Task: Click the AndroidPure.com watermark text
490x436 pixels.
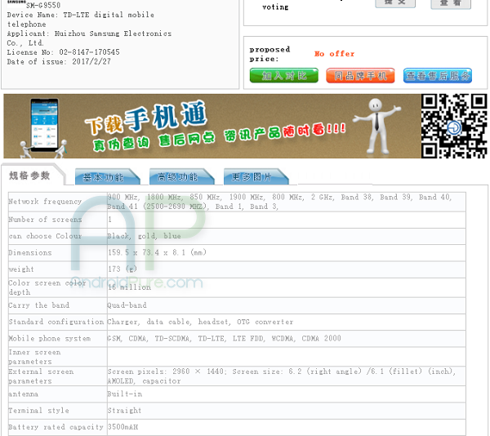Action: point(137,283)
